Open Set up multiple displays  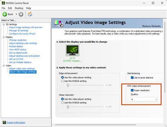[20, 62]
